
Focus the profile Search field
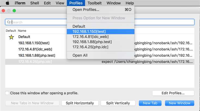coord(100,22)
